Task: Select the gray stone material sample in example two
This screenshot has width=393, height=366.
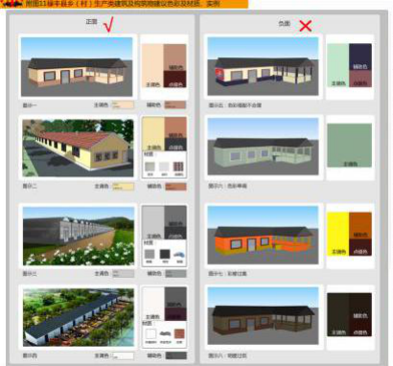Action: [x=150, y=167]
